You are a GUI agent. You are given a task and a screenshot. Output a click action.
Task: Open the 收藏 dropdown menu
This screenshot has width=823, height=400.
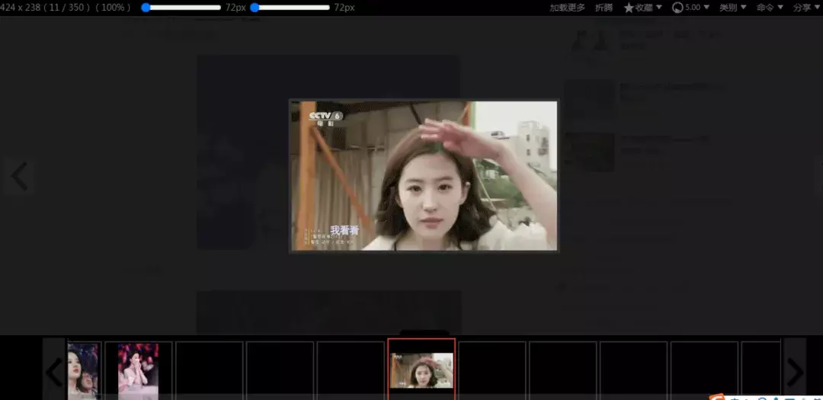[x=643, y=8]
